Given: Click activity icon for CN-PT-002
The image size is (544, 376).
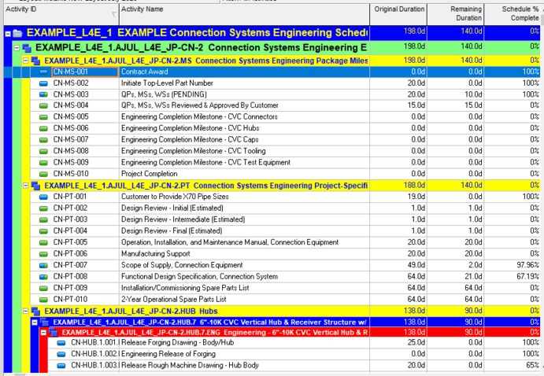Looking at the screenshot, I should [x=43, y=208].
